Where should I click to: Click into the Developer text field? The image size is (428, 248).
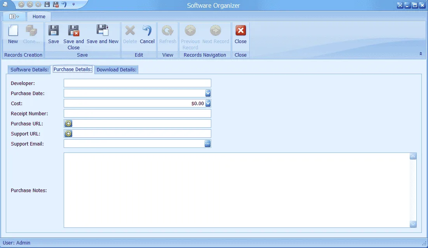pyautogui.click(x=137, y=83)
